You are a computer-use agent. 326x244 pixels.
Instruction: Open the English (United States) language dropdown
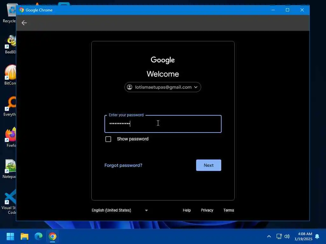click(120, 210)
